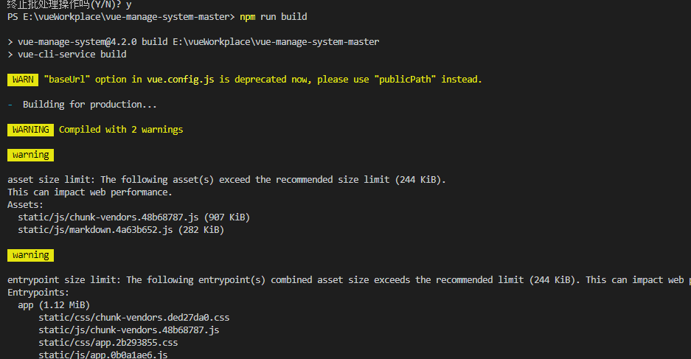Image resolution: width=691 pixels, height=359 pixels.
Task: Click the publicPath word in deprecation warning
Action: point(405,80)
